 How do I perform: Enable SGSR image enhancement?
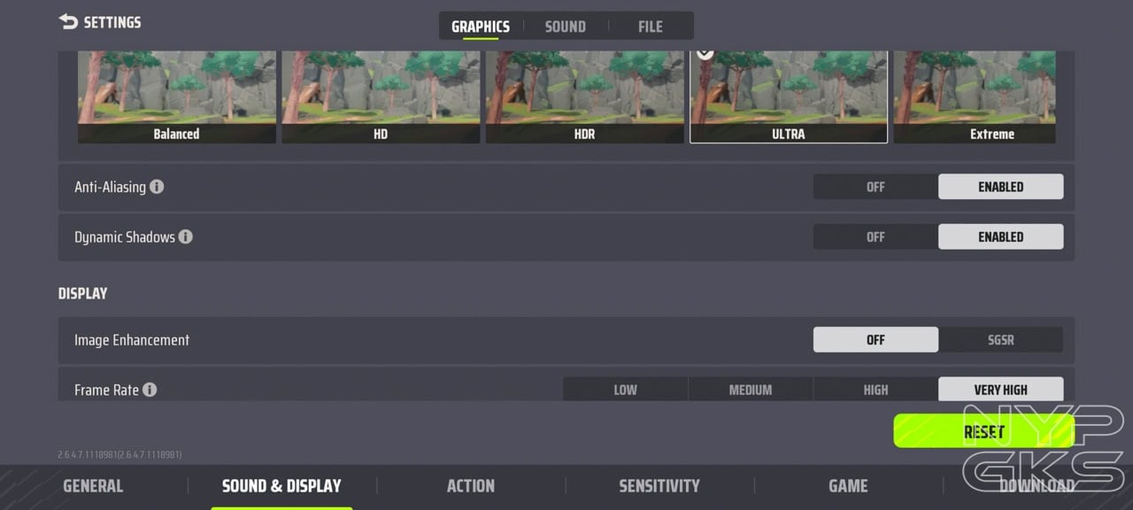point(1001,340)
